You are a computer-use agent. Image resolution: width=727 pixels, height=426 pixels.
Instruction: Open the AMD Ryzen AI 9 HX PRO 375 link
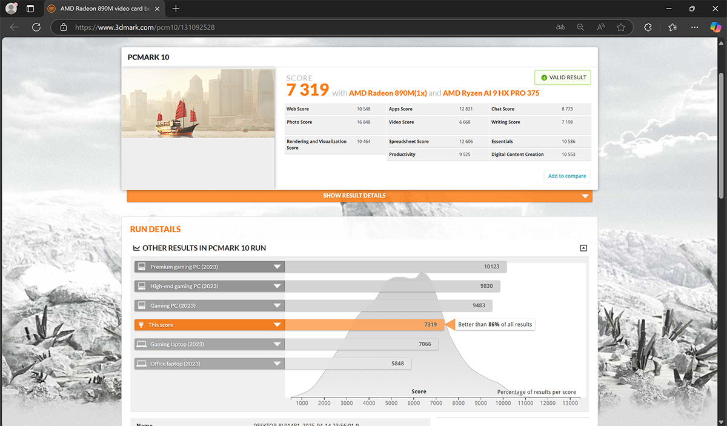[x=491, y=93]
